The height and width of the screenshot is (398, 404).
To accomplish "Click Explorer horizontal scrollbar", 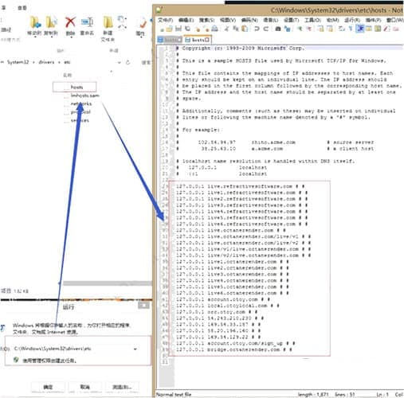I will coord(108,283).
